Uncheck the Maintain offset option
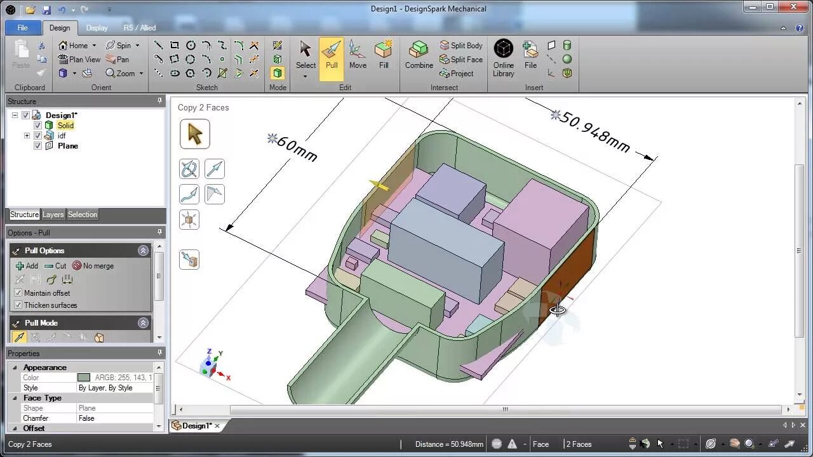The image size is (813, 457). click(x=18, y=293)
